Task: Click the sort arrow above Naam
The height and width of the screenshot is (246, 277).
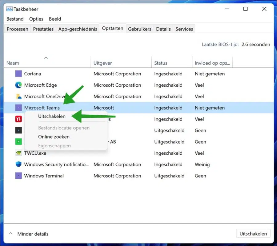Action: (x=46, y=58)
